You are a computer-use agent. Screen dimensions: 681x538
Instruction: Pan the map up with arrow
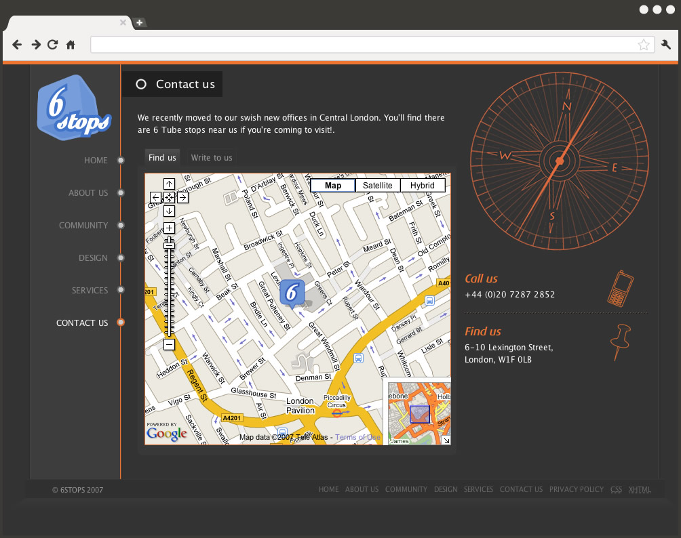click(x=169, y=184)
